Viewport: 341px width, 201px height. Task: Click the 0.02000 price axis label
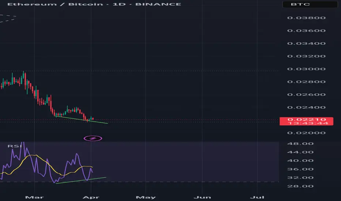click(x=306, y=133)
